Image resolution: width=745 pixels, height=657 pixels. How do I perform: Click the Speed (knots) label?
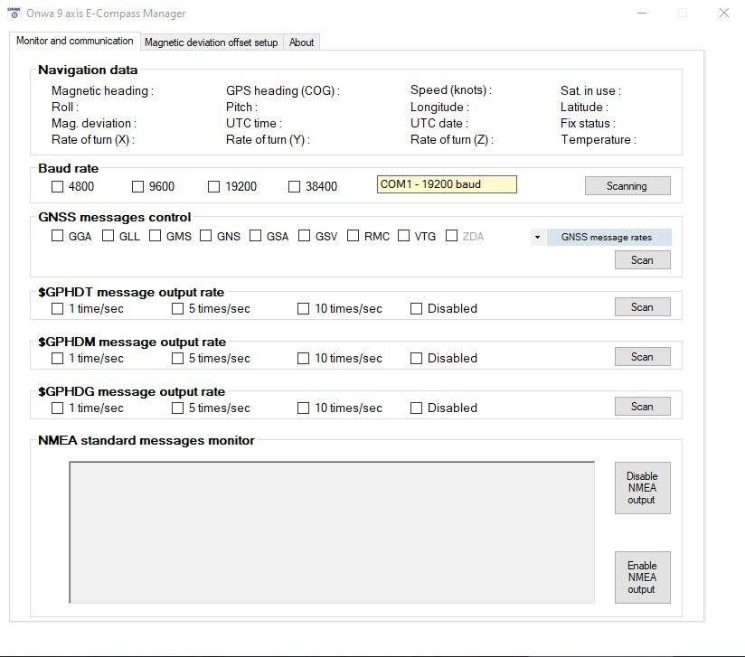(x=451, y=90)
